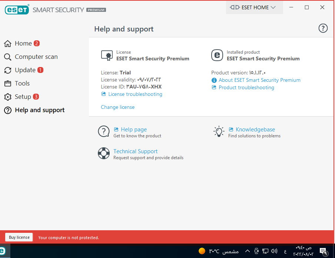Click the Setup gear icon
The height and width of the screenshot is (258, 335).
(8, 97)
